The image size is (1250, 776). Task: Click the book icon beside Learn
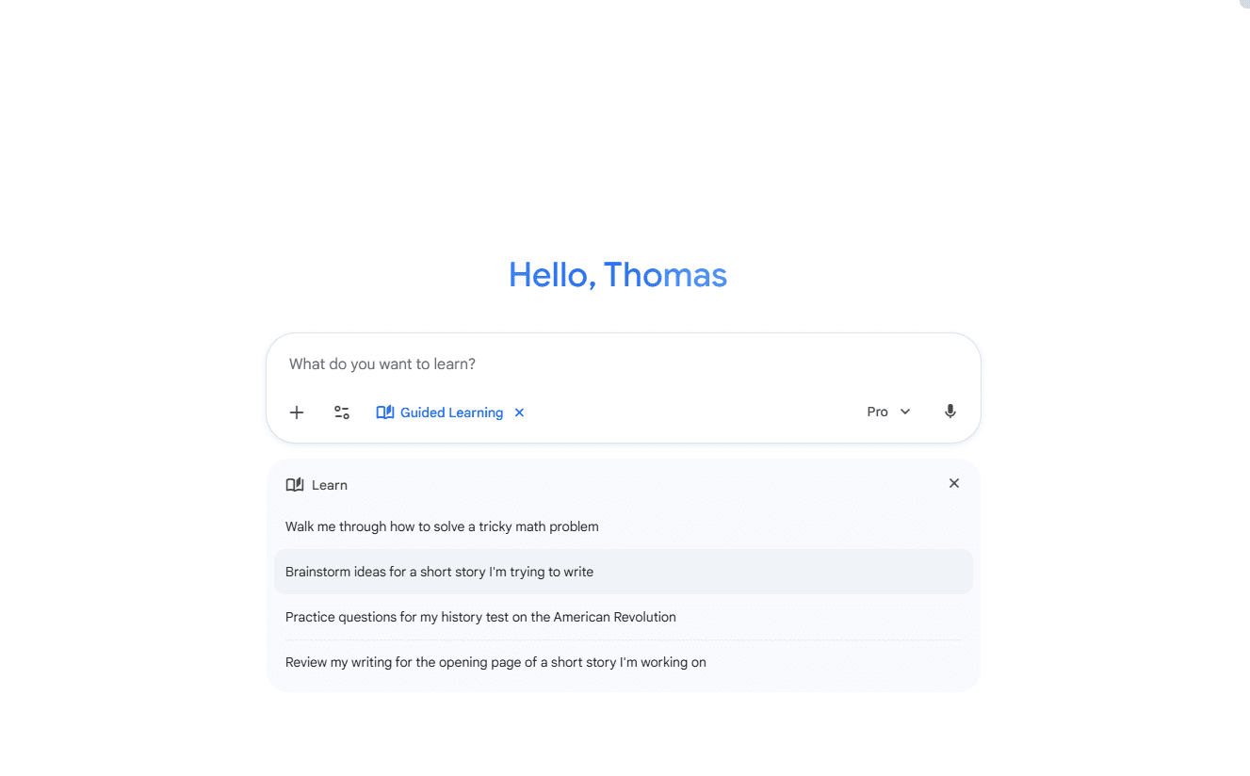295,485
